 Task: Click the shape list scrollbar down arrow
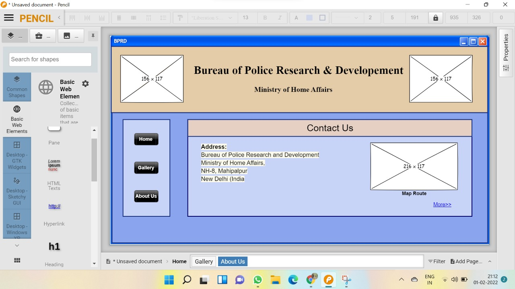click(94, 264)
